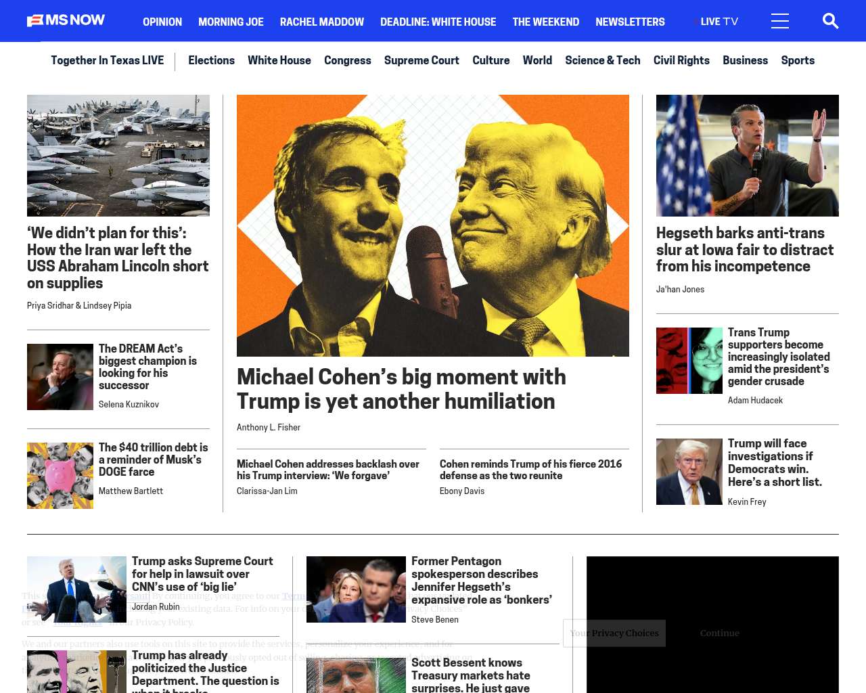This screenshot has height=693, width=866.
Task: Read Trump politicized Justice Department article
Action: (x=206, y=671)
